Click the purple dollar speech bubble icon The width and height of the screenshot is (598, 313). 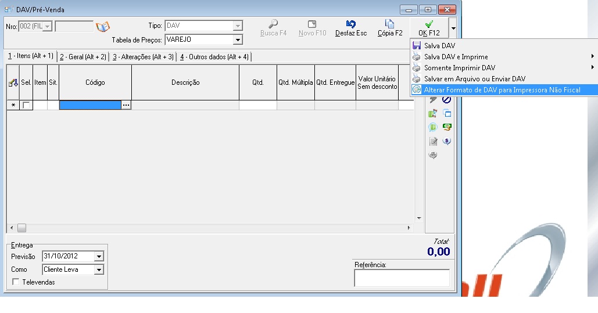[x=446, y=141]
